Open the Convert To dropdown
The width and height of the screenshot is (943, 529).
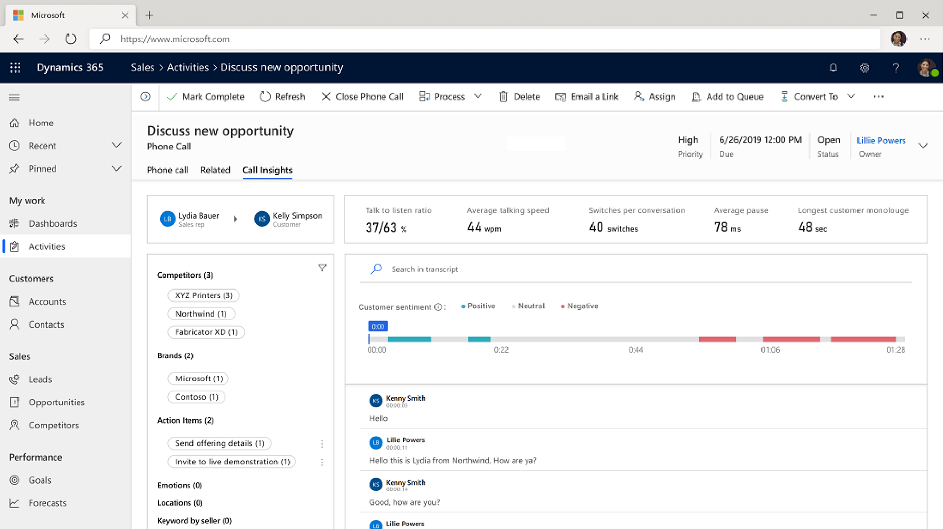(x=851, y=96)
